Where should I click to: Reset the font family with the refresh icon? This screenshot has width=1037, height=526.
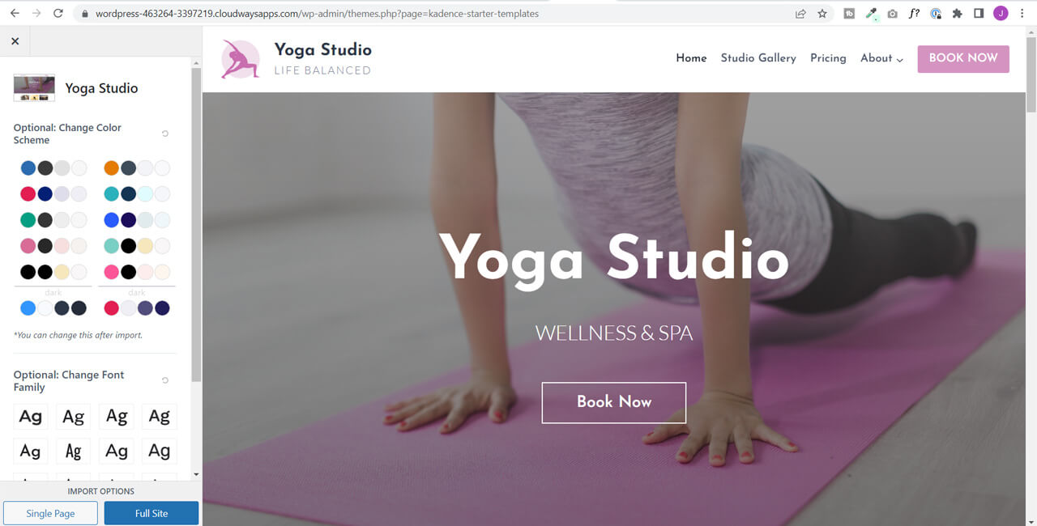point(165,380)
